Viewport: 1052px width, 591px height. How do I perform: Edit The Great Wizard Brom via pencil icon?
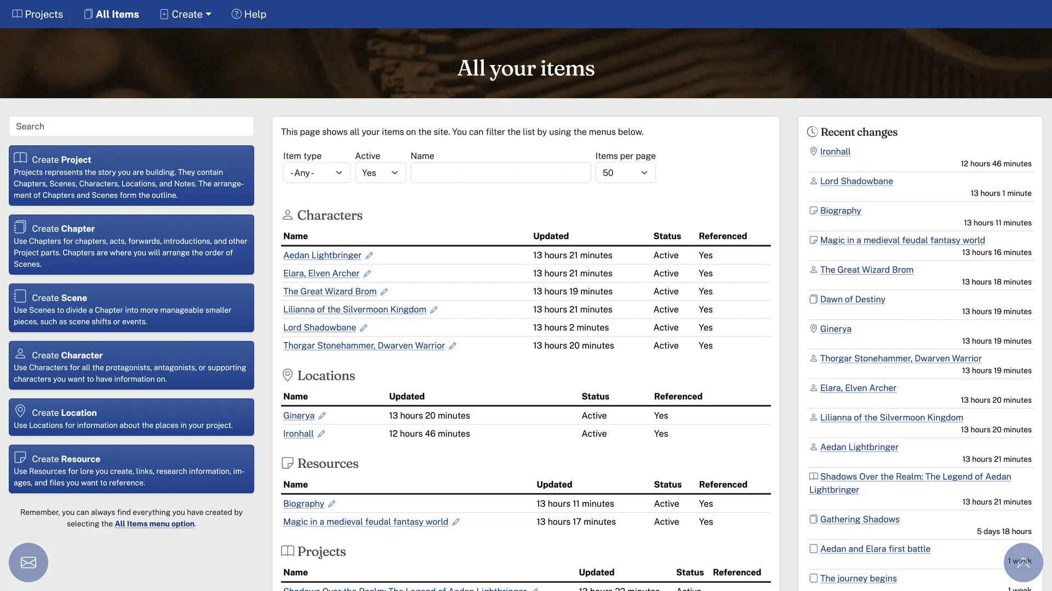click(384, 292)
